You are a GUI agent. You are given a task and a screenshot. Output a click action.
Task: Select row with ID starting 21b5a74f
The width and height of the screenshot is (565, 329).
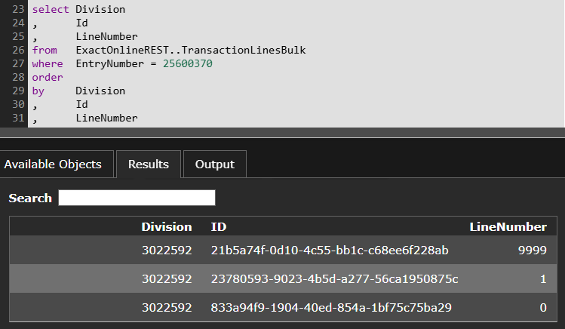330,250
